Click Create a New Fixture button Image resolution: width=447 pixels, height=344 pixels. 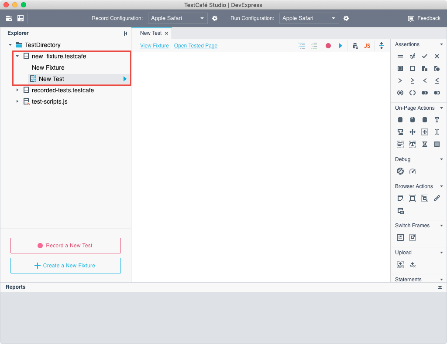point(65,266)
